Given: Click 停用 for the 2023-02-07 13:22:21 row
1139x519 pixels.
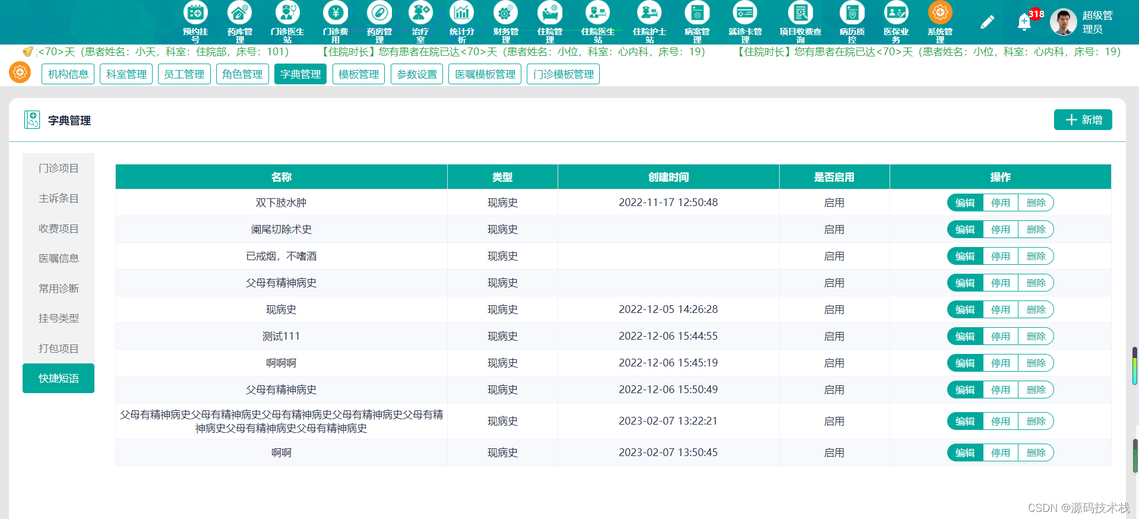Looking at the screenshot, I should coord(1001,421).
